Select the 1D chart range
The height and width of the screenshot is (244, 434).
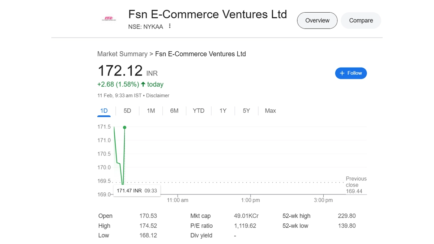tap(104, 111)
